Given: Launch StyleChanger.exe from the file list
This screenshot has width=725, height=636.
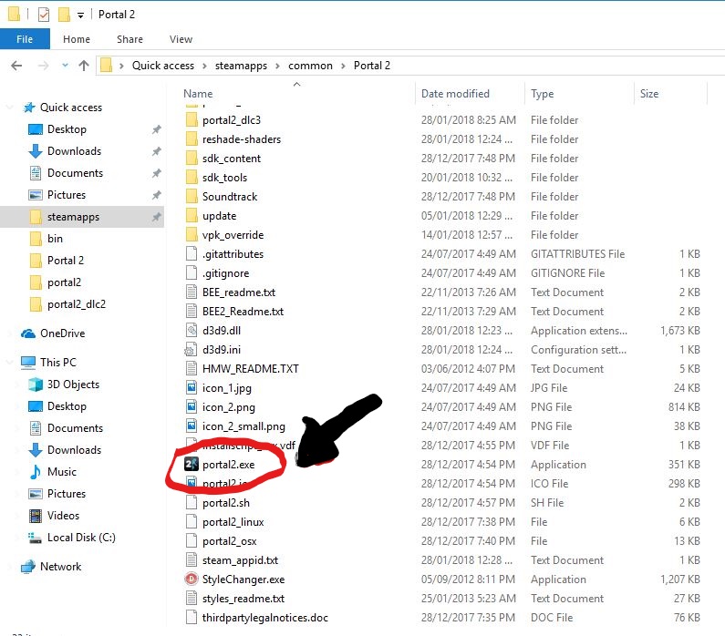Looking at the screenshot, I should point(243,579).
